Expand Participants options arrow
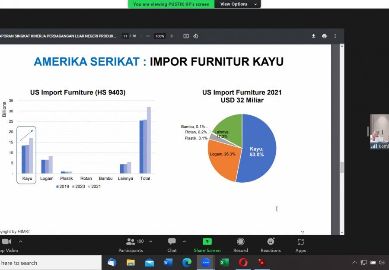Image resolution: width=389 pixels, height=270 pixels. (150, 241)
